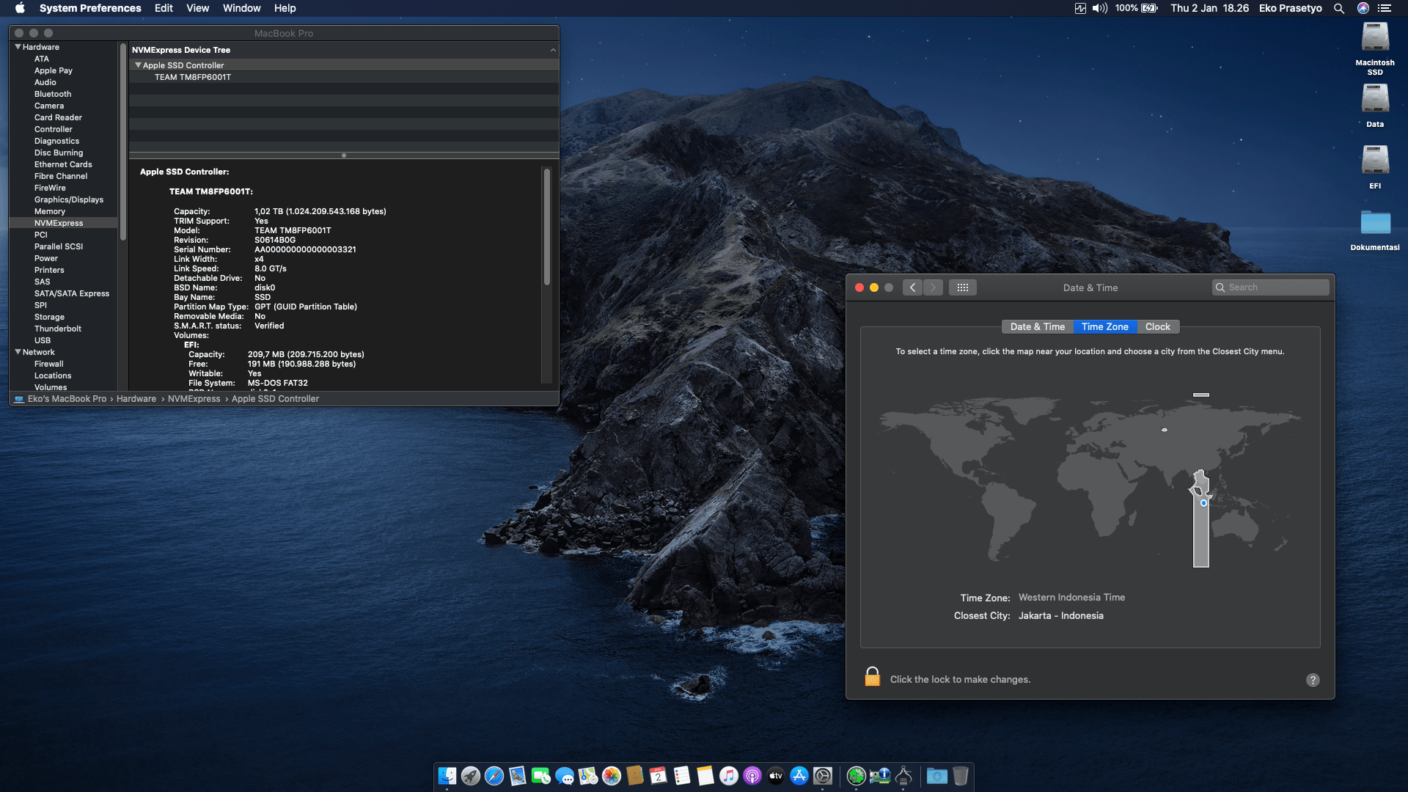The width and height of the screenshot is (1408, 792).
Task: Select the Dokumentasi folder on desktop
Action: (1375, 230)
